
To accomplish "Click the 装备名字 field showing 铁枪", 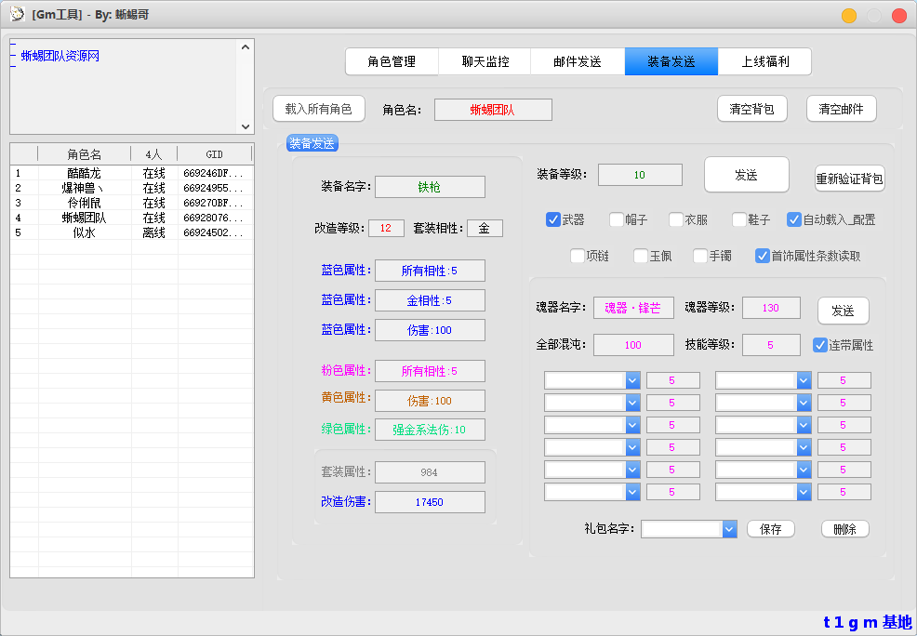I will 430,187.
